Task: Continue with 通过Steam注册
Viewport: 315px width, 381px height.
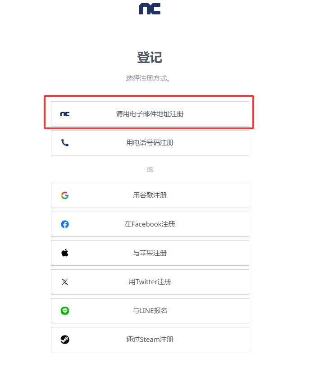Action: 150,340
